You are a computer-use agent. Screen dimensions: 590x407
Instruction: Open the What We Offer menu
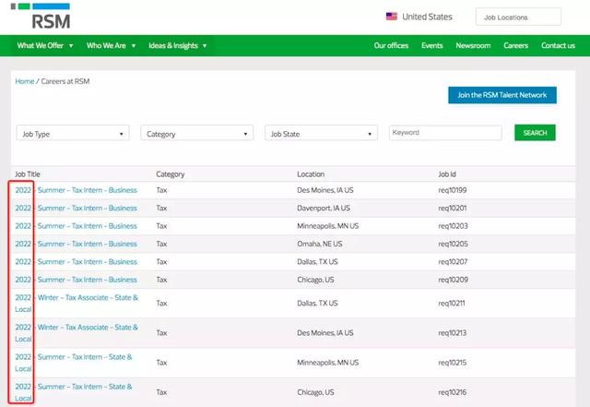44,45
